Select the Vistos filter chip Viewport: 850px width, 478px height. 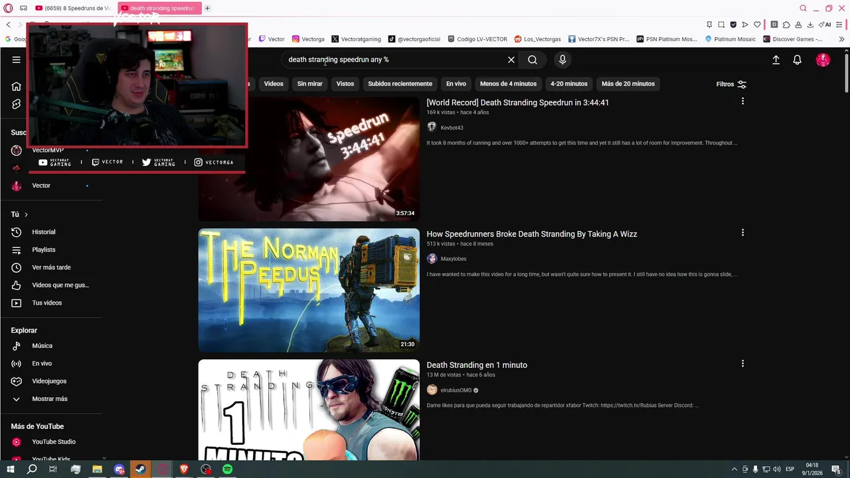(345, 84)
